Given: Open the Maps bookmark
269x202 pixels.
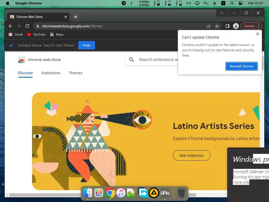Looking at the screenshot, I should pos(57,34).
